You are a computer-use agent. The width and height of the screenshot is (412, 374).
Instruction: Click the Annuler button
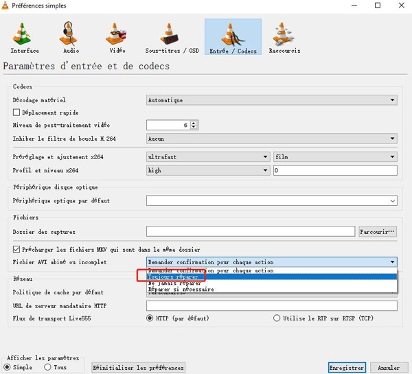[x=389, y=368]
